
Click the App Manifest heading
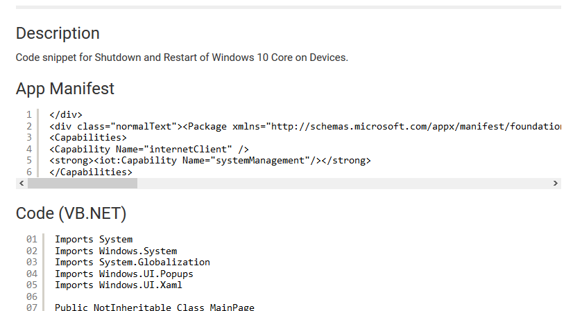pos(65,89)
